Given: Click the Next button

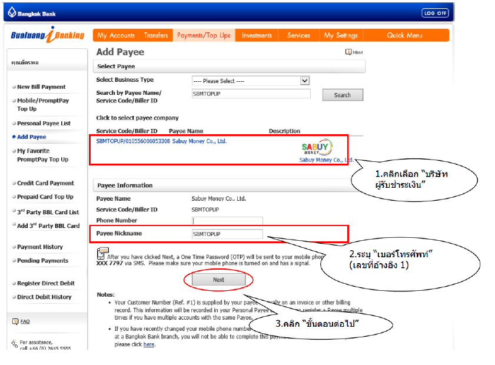Looking at the screenshot, I should (218, 280).
